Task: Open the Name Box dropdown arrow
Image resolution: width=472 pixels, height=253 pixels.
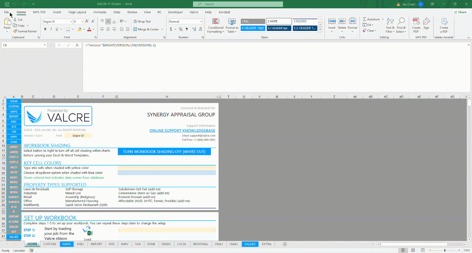Action: (45, 45)
